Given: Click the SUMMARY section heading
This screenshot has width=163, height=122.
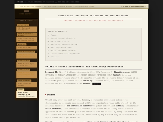Looking at the screenshot, I should click(51, 95).
